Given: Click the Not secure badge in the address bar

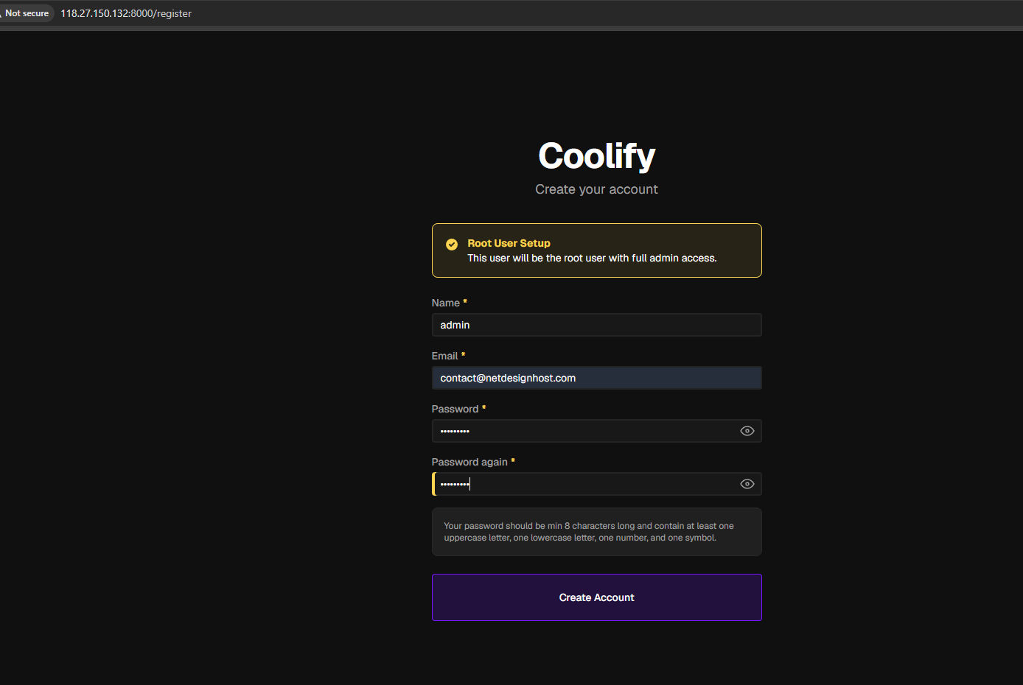Looking at the screenshot, I should [x=27, y=13].
